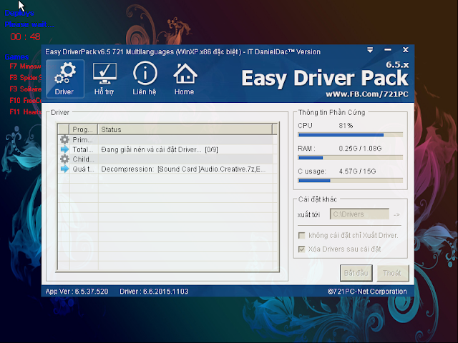Go to the Home tab

[185, 79]
